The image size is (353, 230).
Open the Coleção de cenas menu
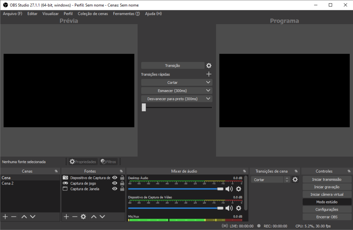tap(93, 14)
